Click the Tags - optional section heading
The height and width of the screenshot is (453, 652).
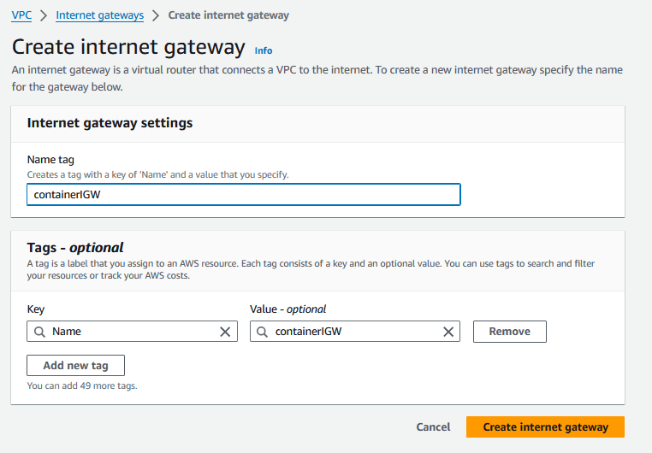75,248
